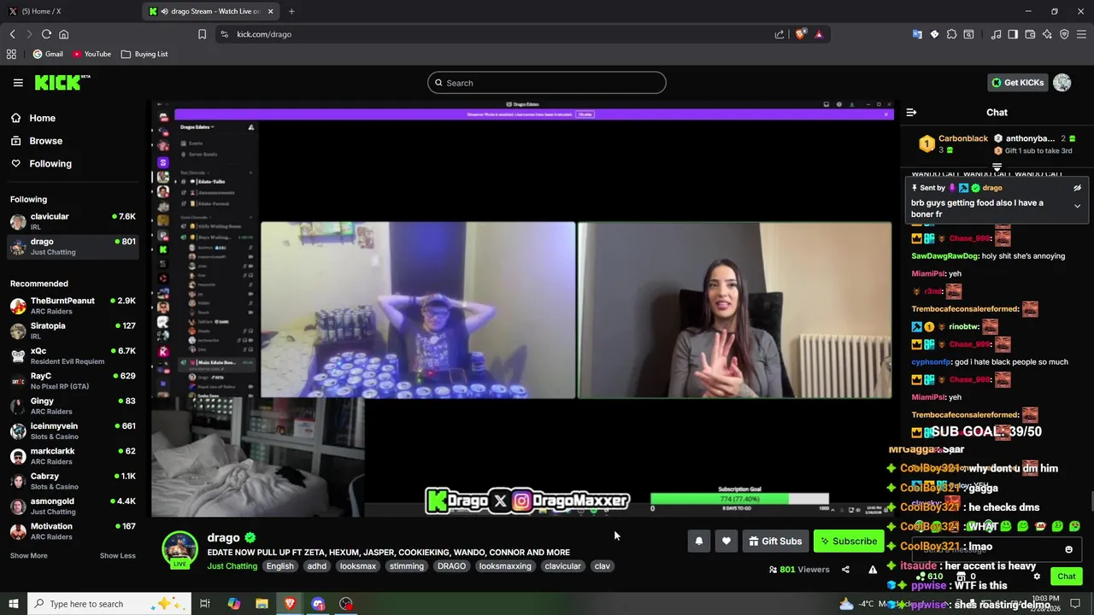Open the extensions puzzle icon

coord(951,34)
